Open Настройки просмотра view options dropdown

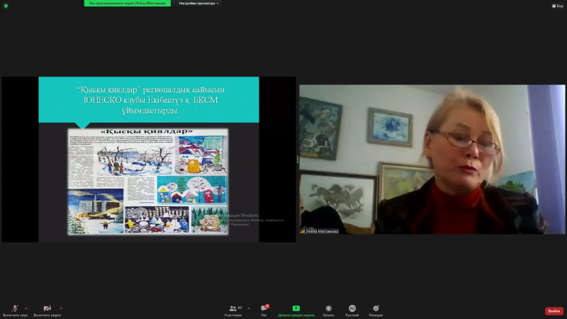(198, 3)
